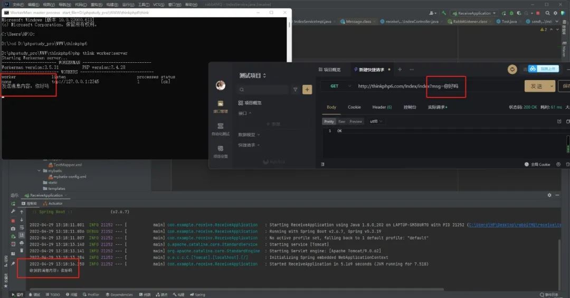Screen dimensions: 570x298
Task: Open the Dependencies tool window tab
Action: coord(119,295)
